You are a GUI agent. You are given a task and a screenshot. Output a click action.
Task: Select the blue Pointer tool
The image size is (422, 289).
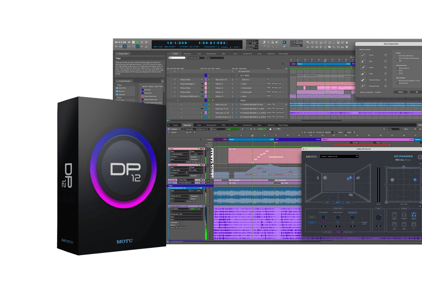click(284, 42)
